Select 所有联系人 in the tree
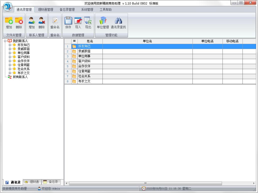258x193 pixels. point(20,77)
